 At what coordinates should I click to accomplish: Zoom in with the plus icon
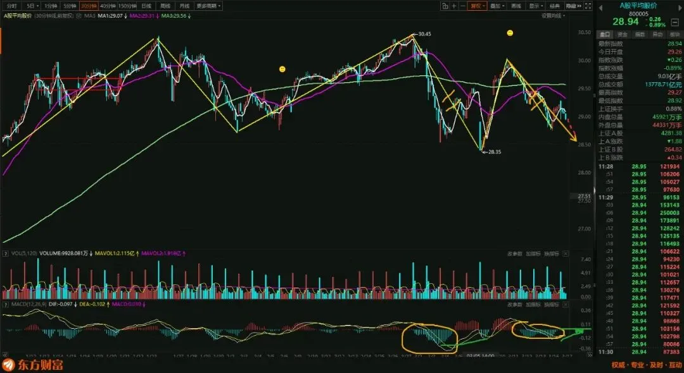454,6
